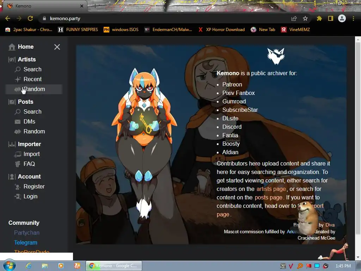Bookmark this page with the star icon
Screen dimensions: 361x271
(x=305, y=18)
